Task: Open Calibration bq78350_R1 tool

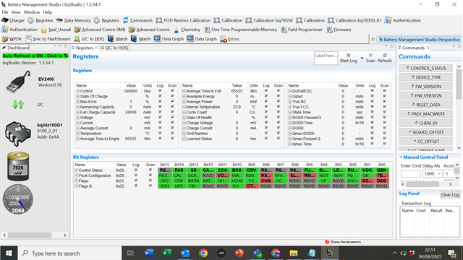Action: (354, 20)
